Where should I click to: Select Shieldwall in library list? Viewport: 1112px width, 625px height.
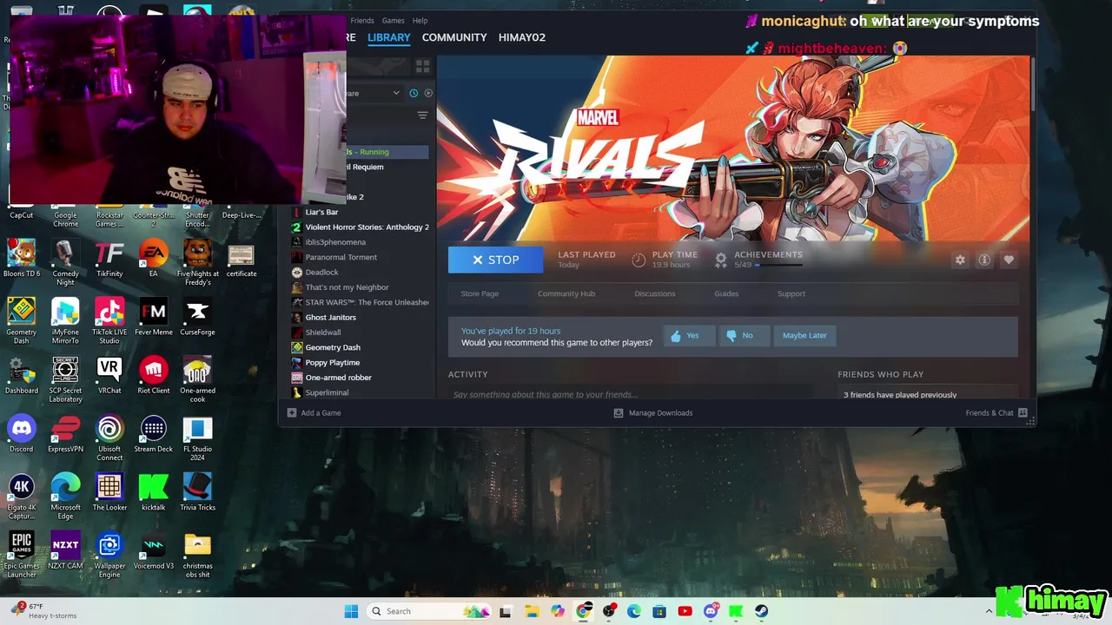(316, 332)
